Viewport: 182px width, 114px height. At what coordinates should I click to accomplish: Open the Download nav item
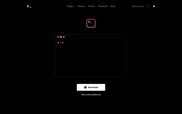click(103, 6)
